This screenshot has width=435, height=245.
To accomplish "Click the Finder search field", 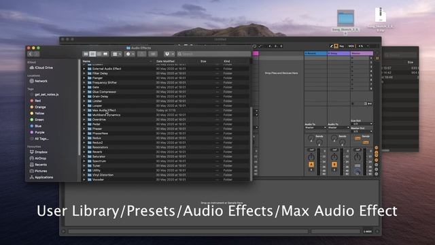I will (x=213, y=54).
